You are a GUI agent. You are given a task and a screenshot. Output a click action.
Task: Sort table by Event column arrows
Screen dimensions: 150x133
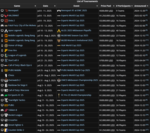point(97,6)
